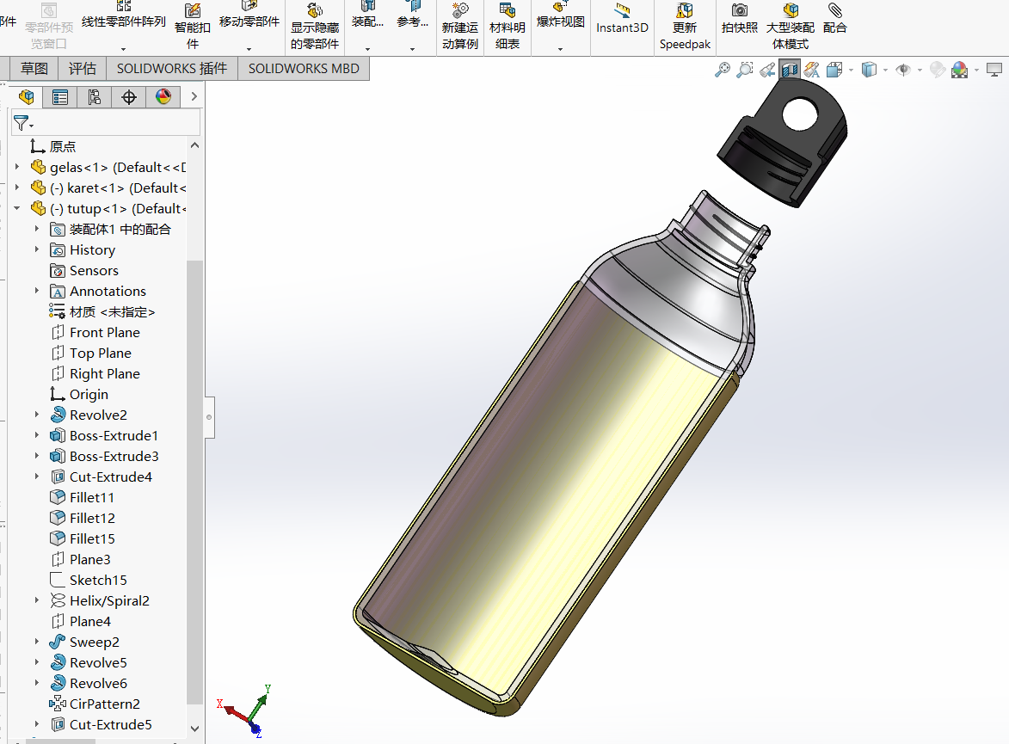Open View Orientation dropdown arrow
This screenshot has width=1009, height=744.
coord(852,71)
